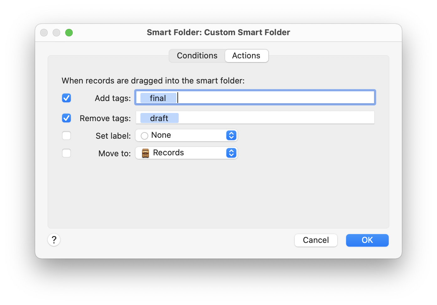Image resolution: width=437 pixels, height=305 pixels.
Task: Click the None label circle icon
Action: 145,136
